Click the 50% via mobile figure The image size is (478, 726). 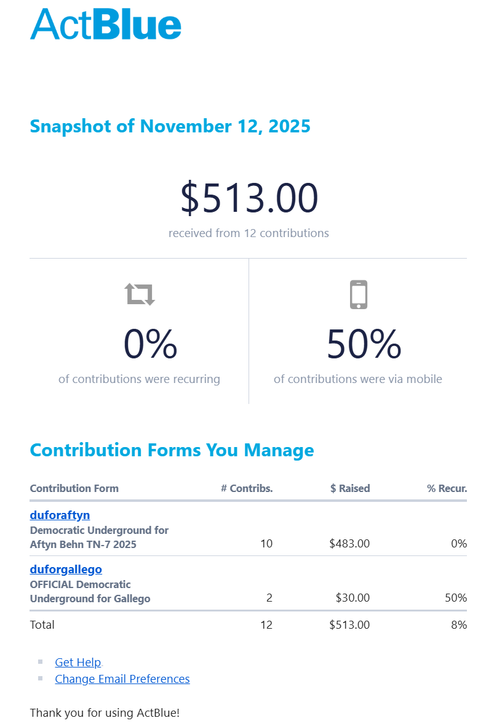(x=364, y=344)
